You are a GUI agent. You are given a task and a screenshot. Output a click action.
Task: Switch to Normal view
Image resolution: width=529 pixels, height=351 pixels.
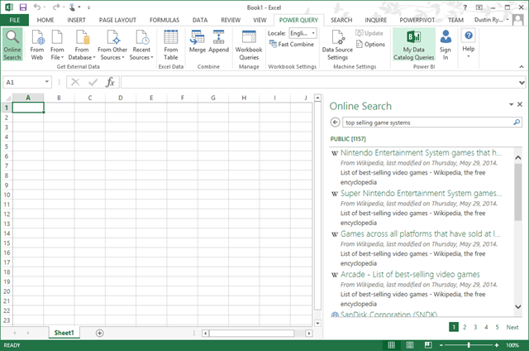pos(391,345)
